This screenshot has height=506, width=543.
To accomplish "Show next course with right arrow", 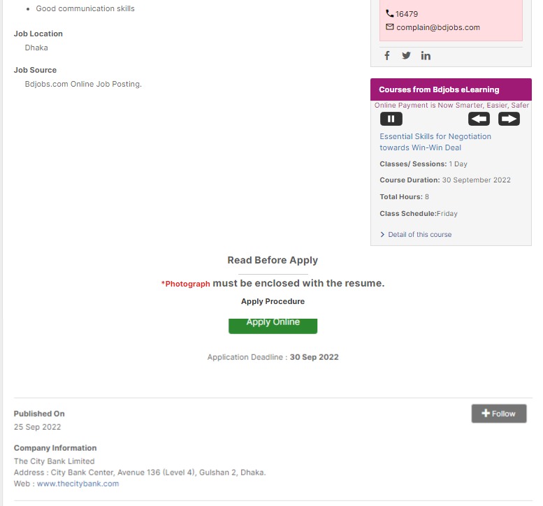I will click(x=509, y=119).
